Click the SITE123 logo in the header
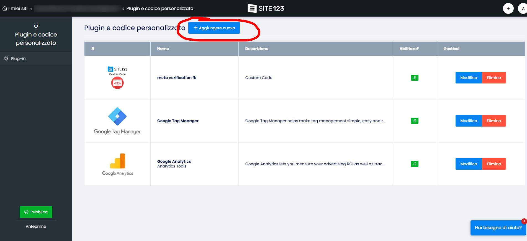The height and width of the screenshot is (241, 527). pyautogui.click(x=266, y=9)
